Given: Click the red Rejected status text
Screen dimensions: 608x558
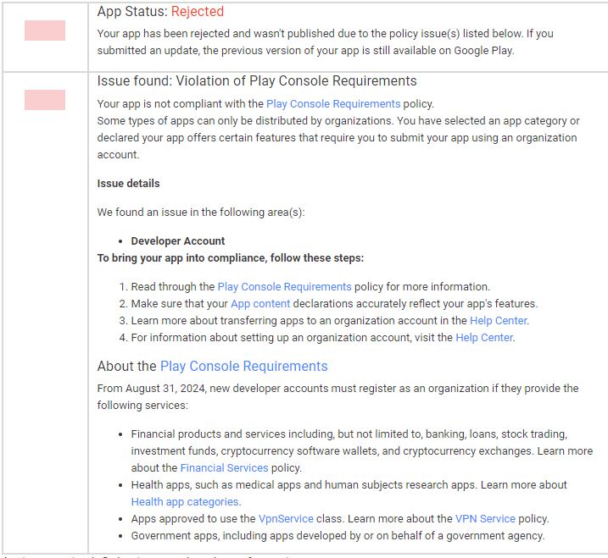Looking at the screenshot, I should click(198, 12).
